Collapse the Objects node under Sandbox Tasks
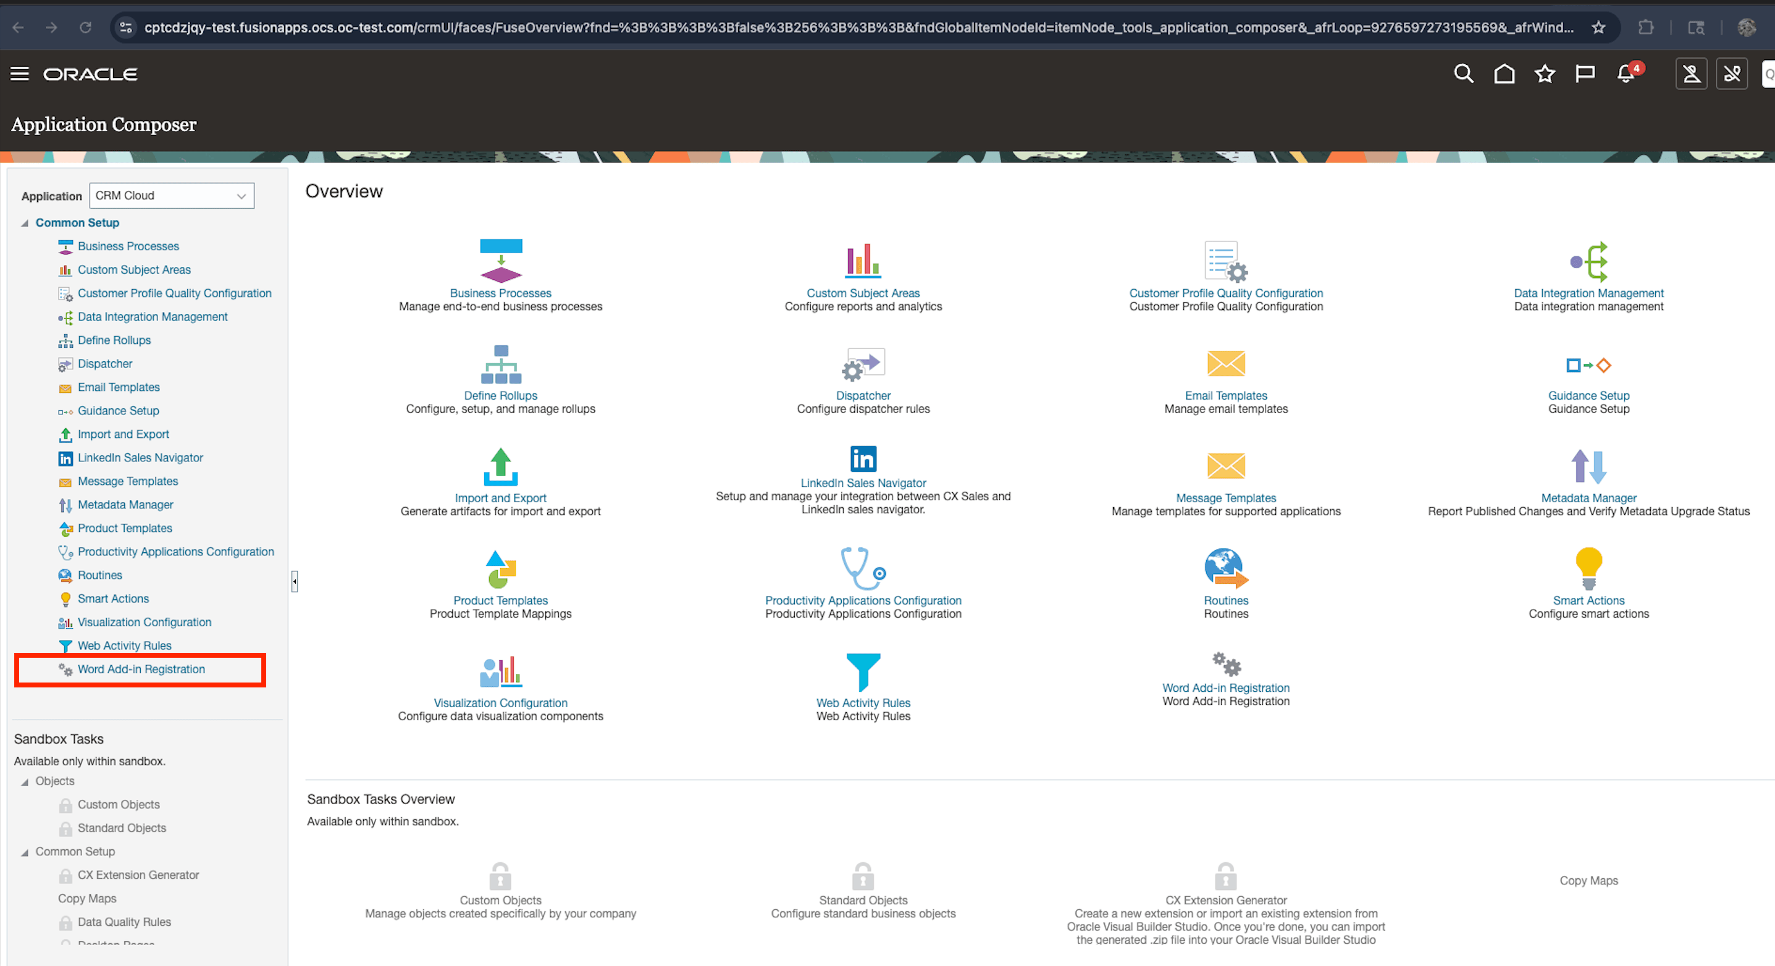The image size is (1775, 966). tap(25, 782)
